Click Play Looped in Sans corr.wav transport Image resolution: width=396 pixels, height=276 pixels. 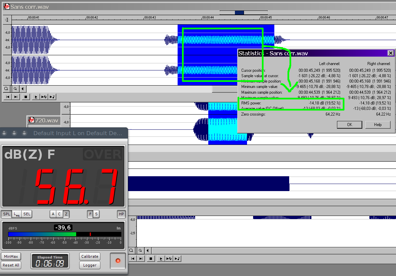43,97
